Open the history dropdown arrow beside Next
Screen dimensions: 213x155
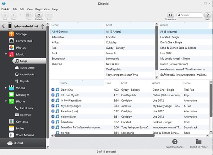[20, 15]
